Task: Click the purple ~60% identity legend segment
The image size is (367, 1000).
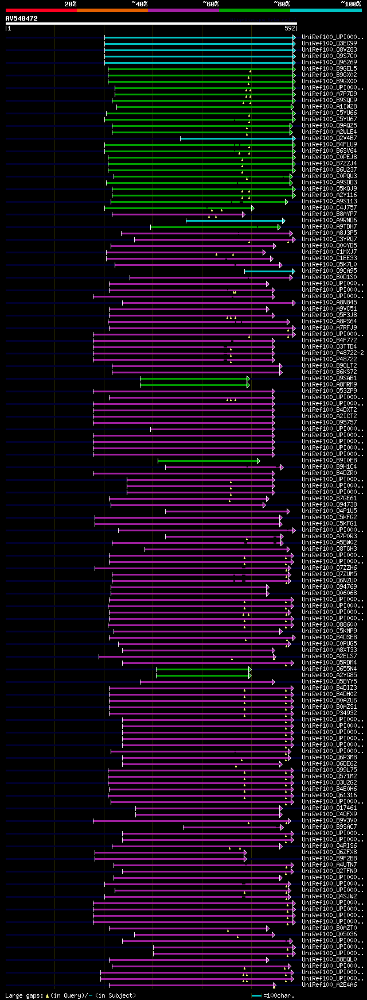Action: (183, 10)
